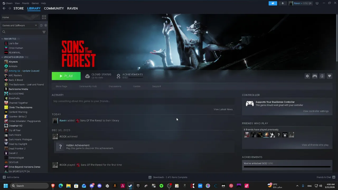
Task: Go forward with the right arrow
Action: coord(10,8)
